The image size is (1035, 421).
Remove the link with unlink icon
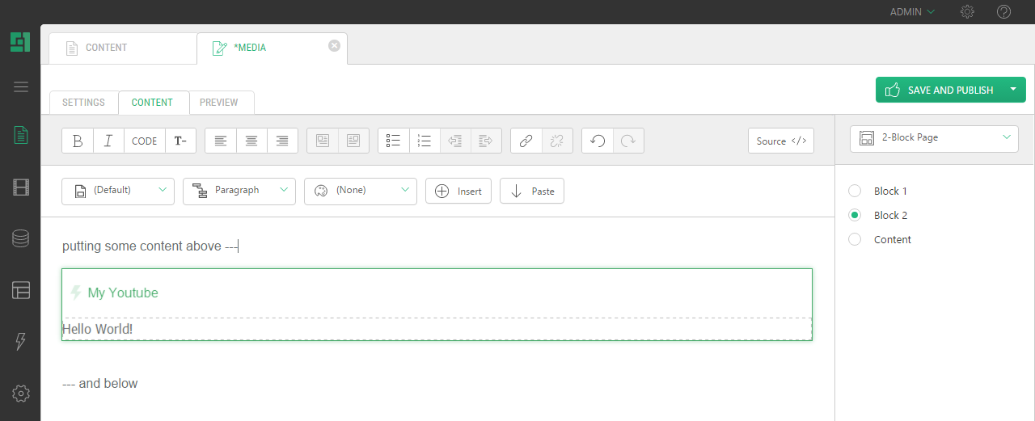tap(556, 141)
